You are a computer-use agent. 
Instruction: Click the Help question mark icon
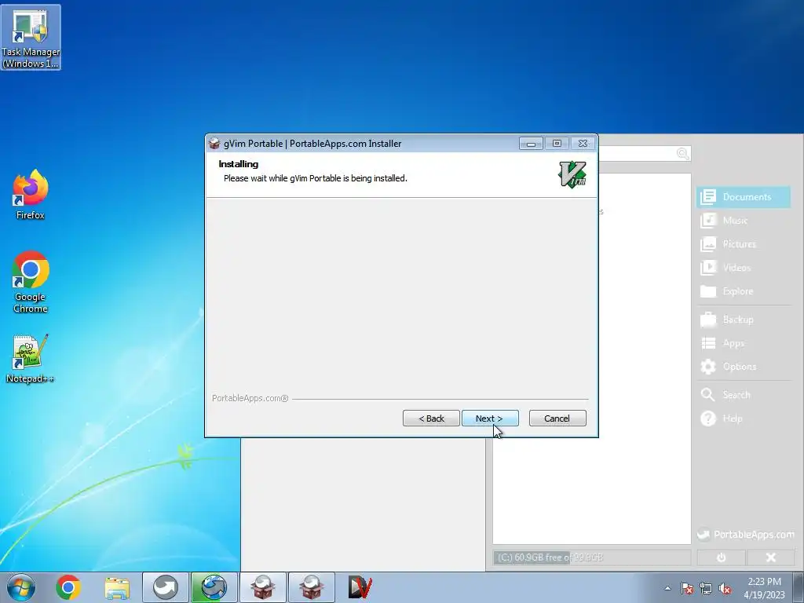pyautogui.click(x=708, y=418)
